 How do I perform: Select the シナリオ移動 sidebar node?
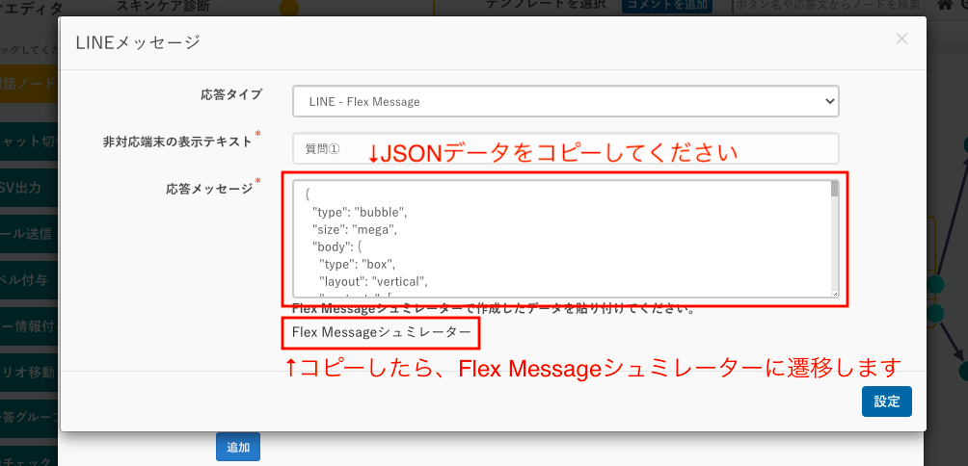29,371
